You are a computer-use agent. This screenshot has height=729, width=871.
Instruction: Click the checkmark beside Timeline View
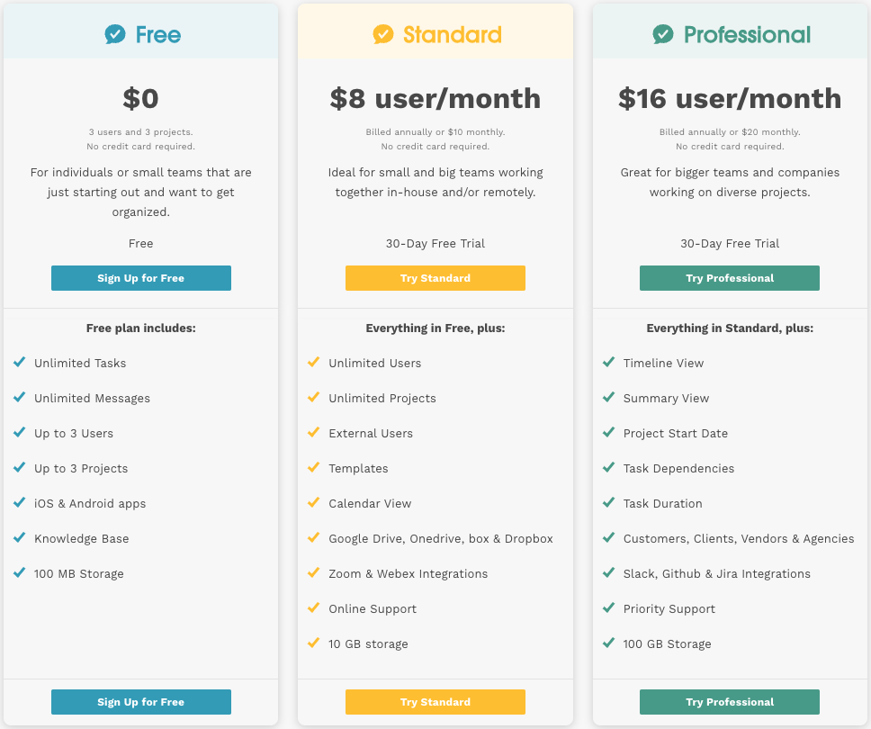[x=608, y=362]
